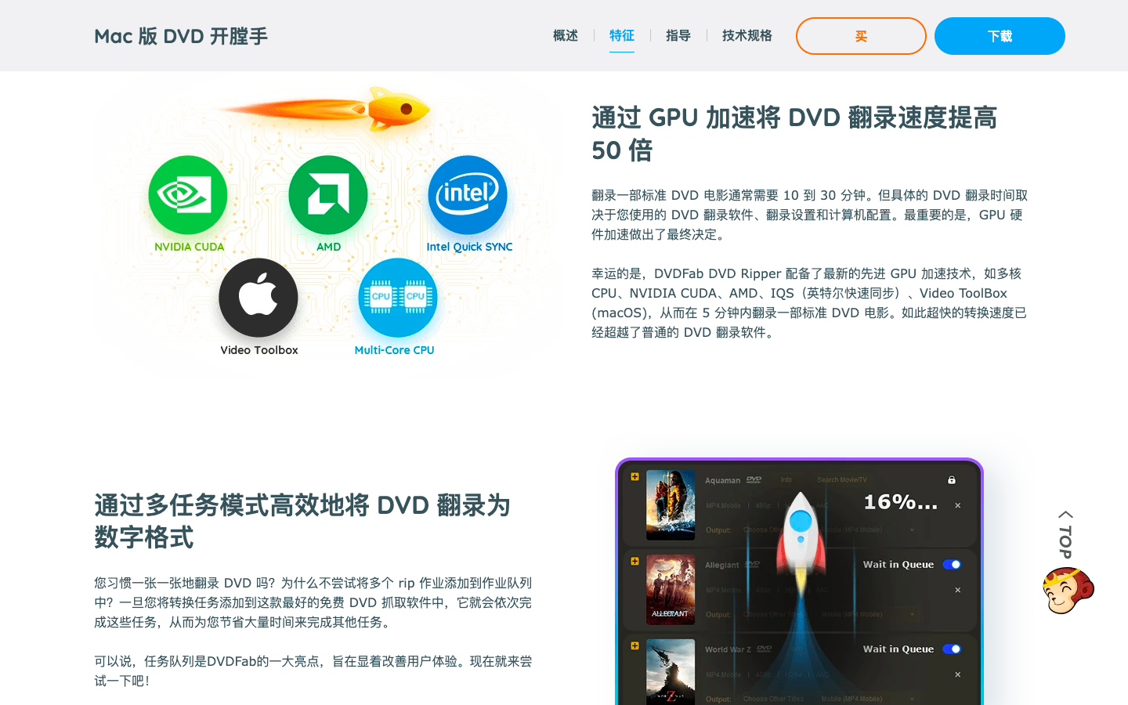The image size is (1128, 705).
Task: Click the Apple Video Toolbox icon
Action: pyautogui.click(x=258, y=298)
